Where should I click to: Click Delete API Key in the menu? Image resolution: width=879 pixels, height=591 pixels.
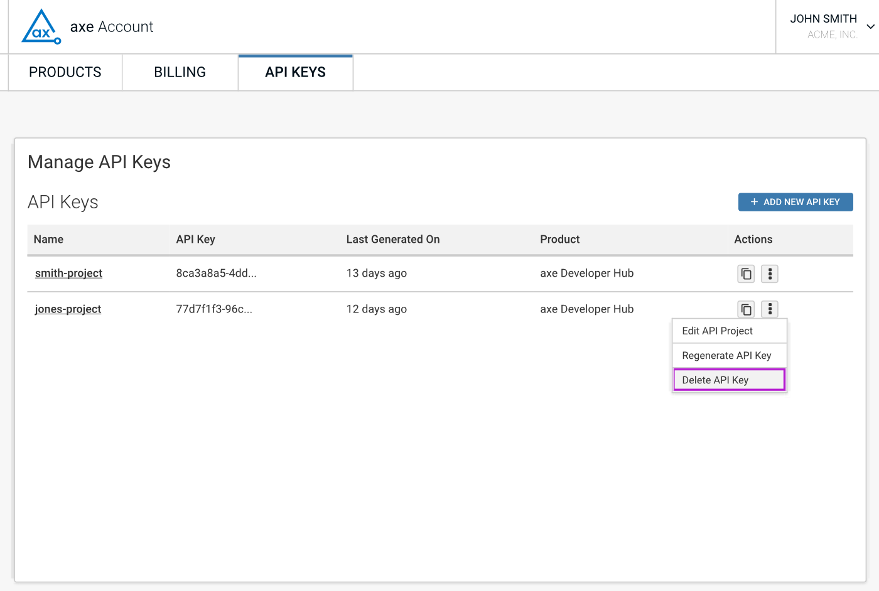(x=715, y=380)
